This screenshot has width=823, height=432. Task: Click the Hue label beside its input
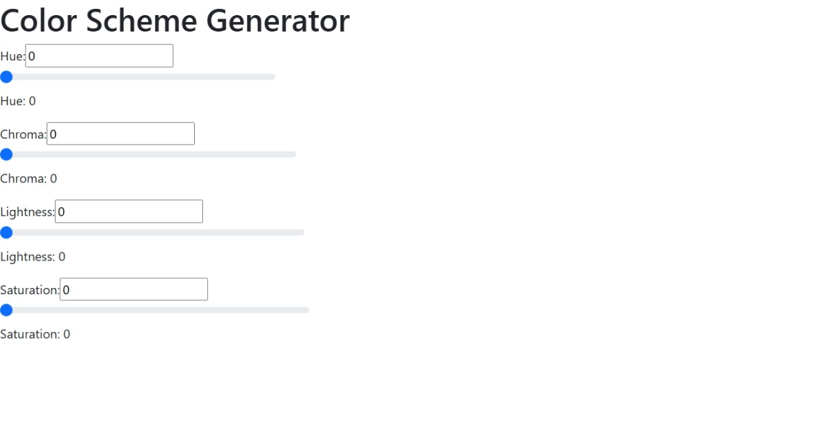pos(12,56)
